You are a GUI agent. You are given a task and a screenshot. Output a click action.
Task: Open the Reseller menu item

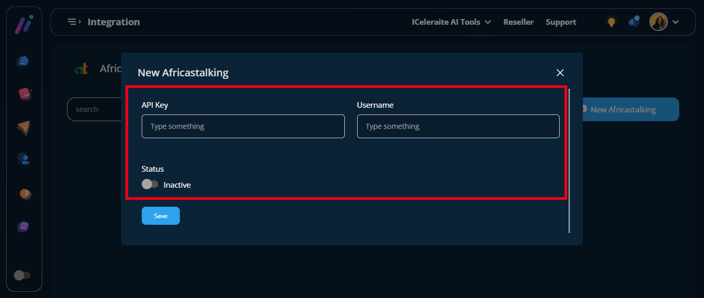pyautogui.click(x=518, y=22)
